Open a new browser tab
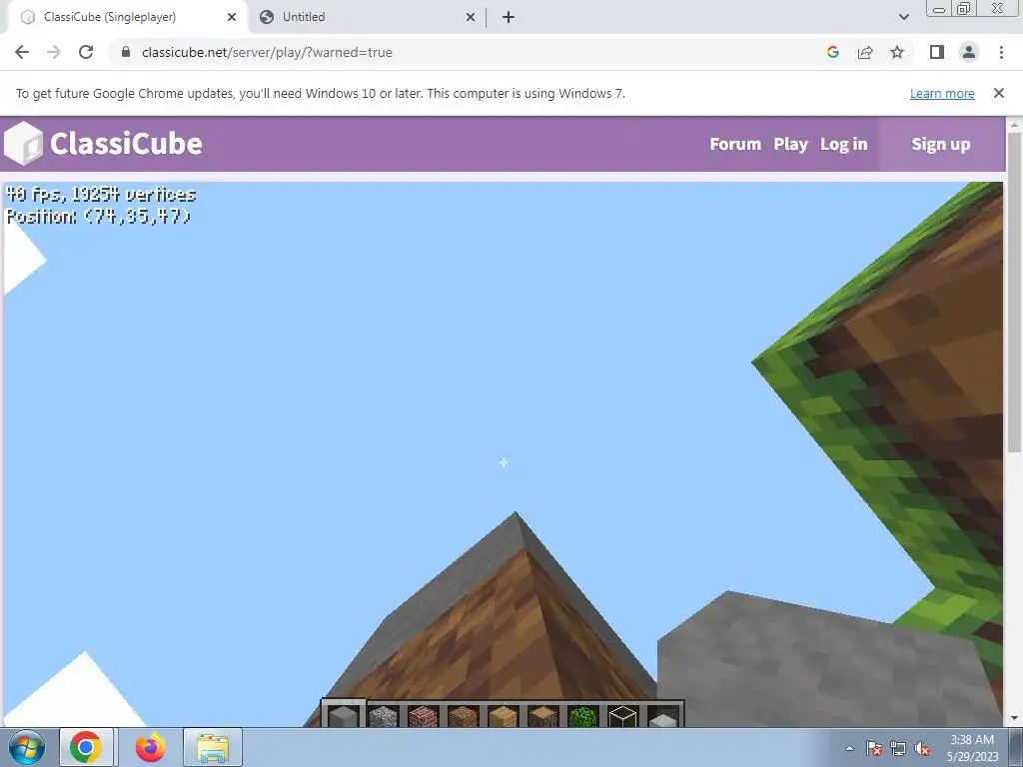This screenshot has width=1023, height=767. [x=509, y=17]
